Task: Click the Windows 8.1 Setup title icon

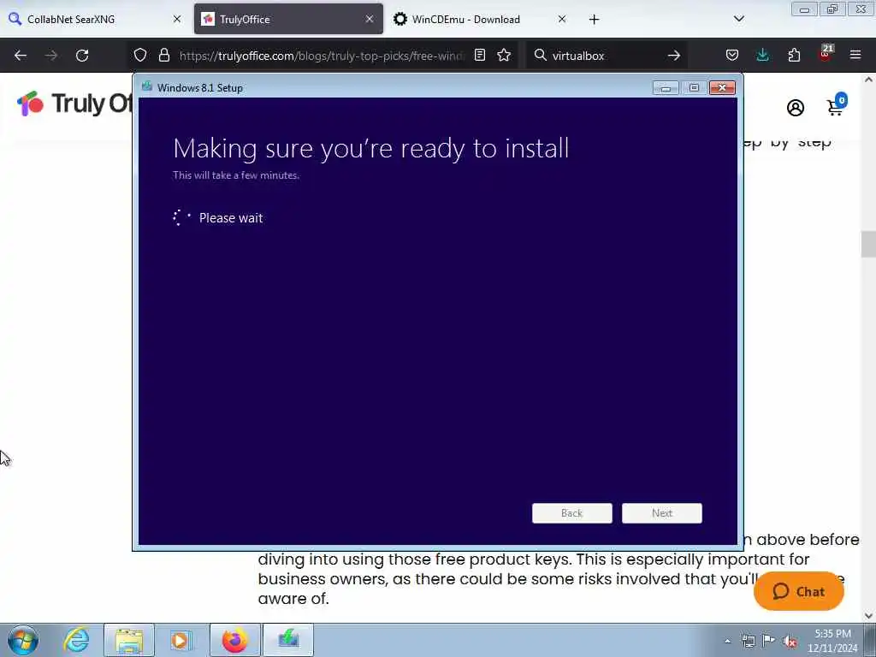Action: (x=147, y=86)
